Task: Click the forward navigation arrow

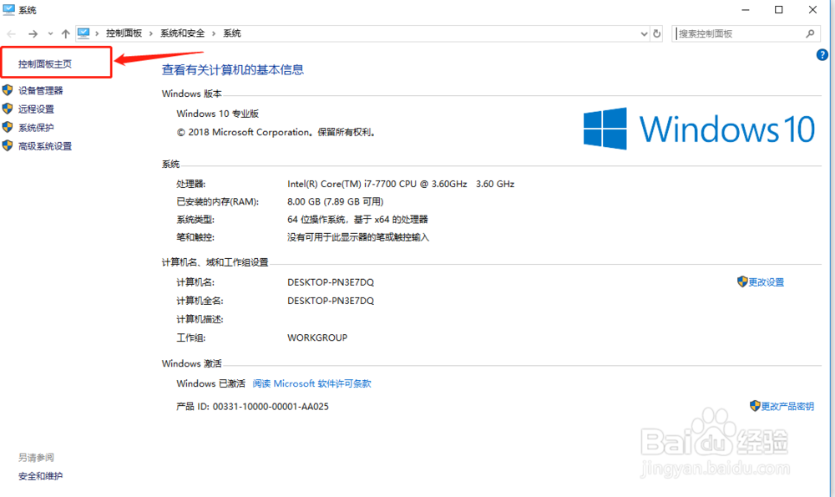Action: [x=33, y=33]
